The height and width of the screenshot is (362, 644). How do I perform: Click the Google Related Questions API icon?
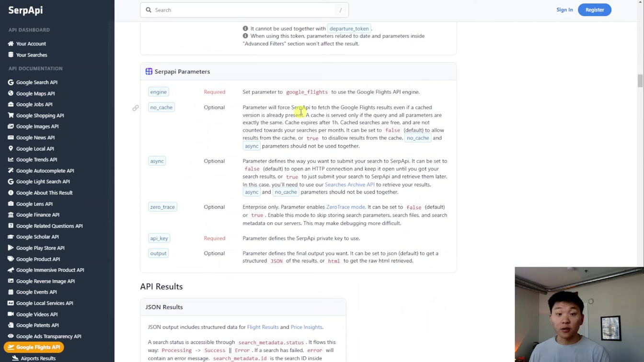[11, 226]
